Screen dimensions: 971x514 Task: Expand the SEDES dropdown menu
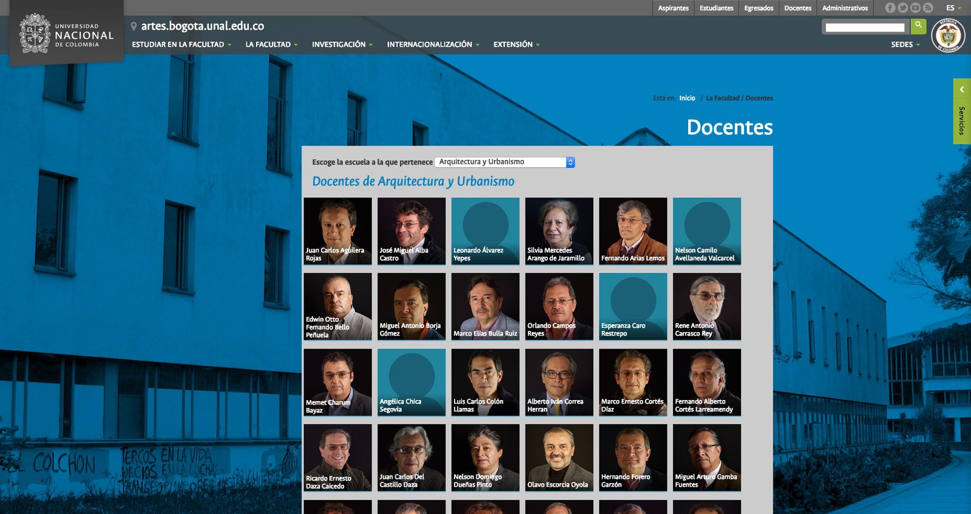coord(905,45)
